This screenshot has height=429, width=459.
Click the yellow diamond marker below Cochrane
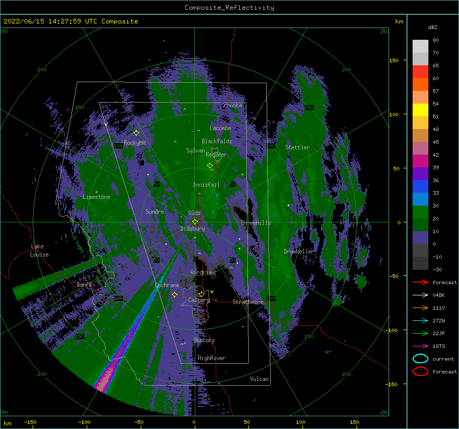click(x=175, y=294)
